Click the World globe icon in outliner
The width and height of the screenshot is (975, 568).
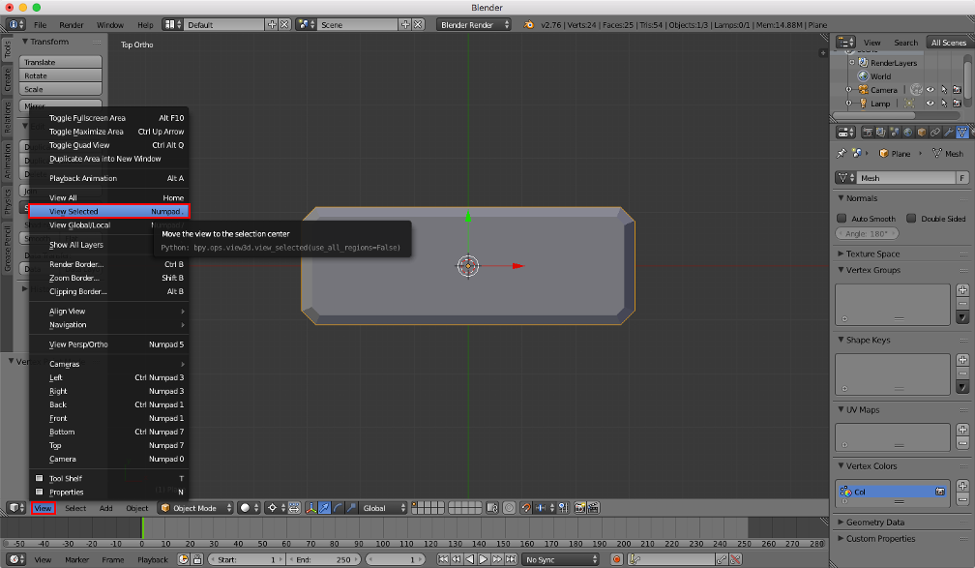tap(863, 76)
